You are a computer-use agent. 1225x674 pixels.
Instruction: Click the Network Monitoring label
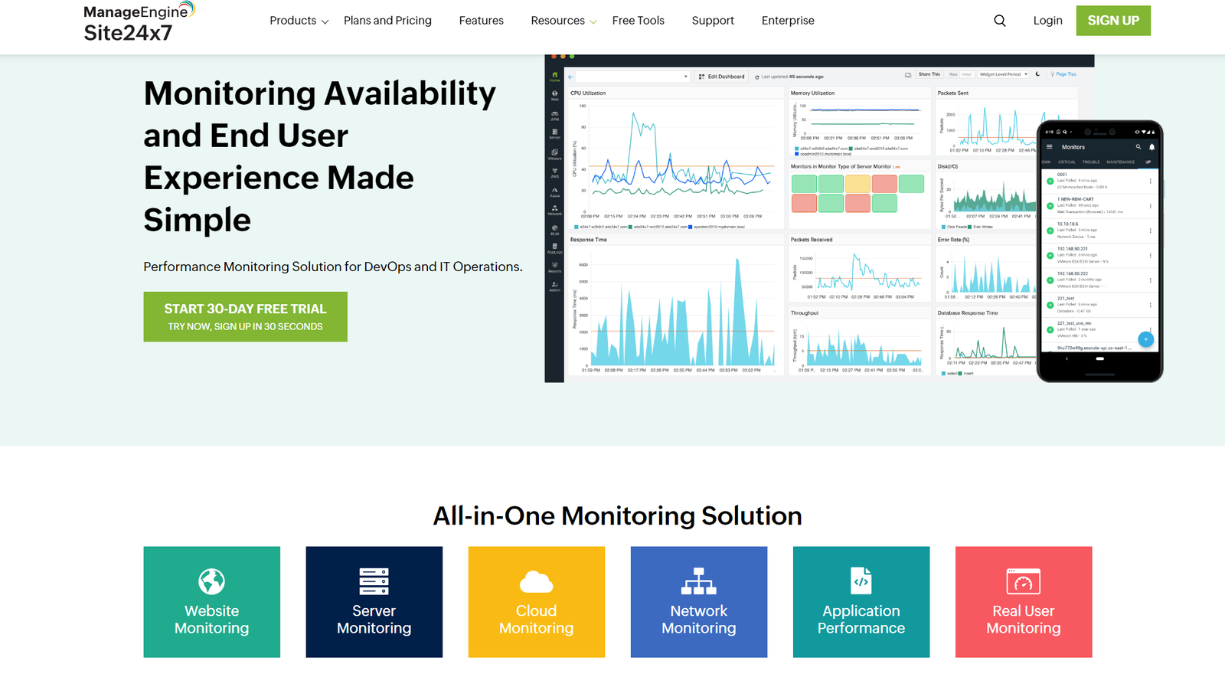(x=699, y=620)
